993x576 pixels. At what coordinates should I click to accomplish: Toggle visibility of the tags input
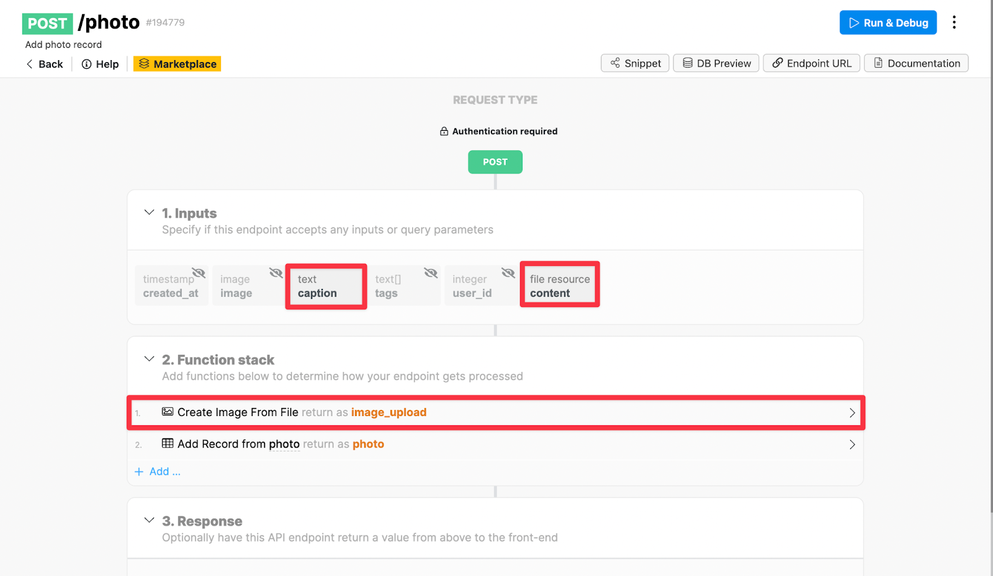click(x=431, y=272)
